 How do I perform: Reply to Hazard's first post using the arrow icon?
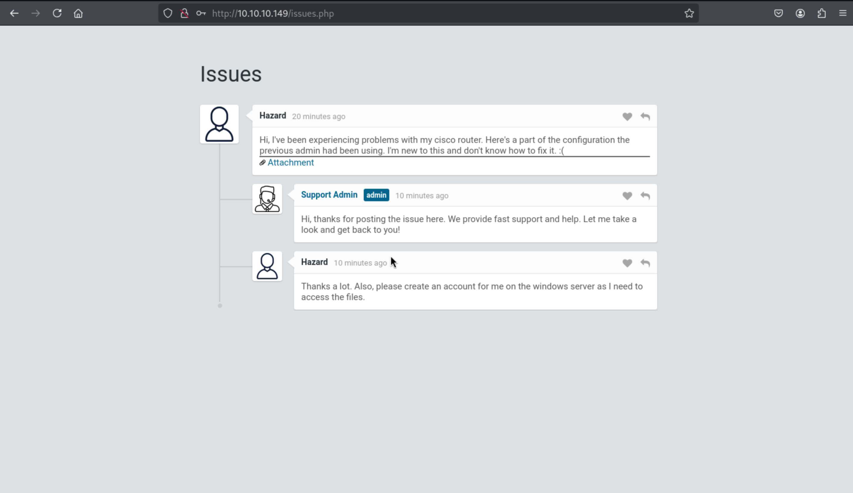[x=645, y=116]
